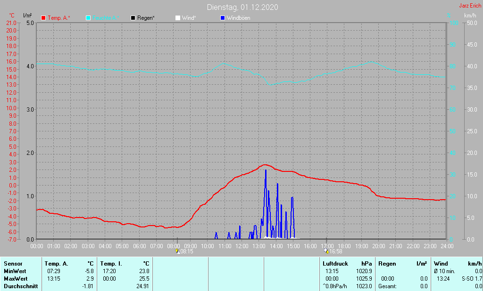Click the '06:00' label on time axis
Viewport: 483px width, 291px height.
click(x=139, y=246)
